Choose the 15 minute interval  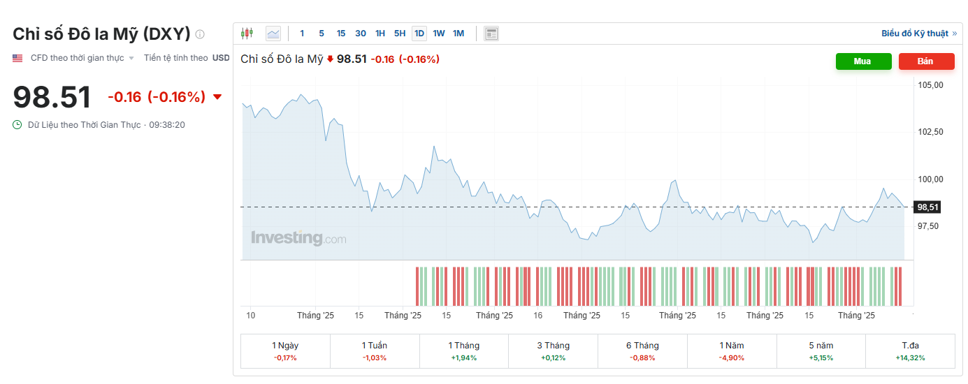coord(341,34)
